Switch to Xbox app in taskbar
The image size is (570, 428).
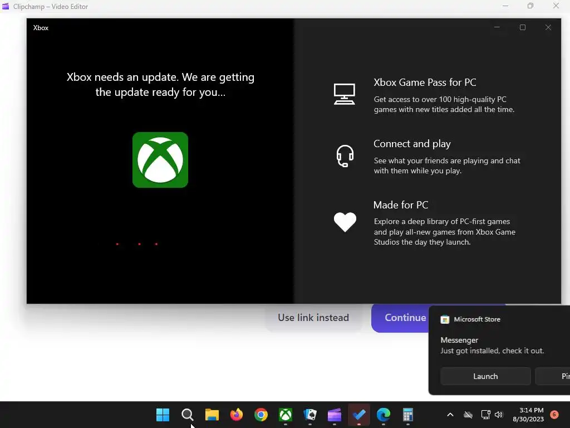coord(286,415)
